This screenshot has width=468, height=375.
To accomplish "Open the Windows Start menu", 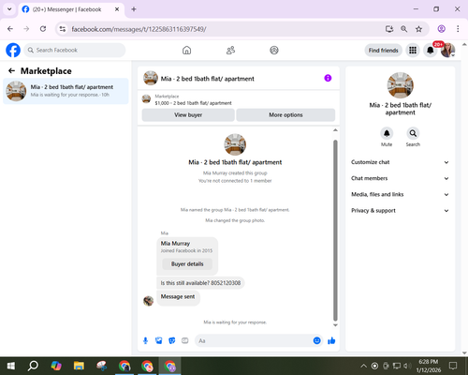I will pyautogui.click(x=11, y=366).
